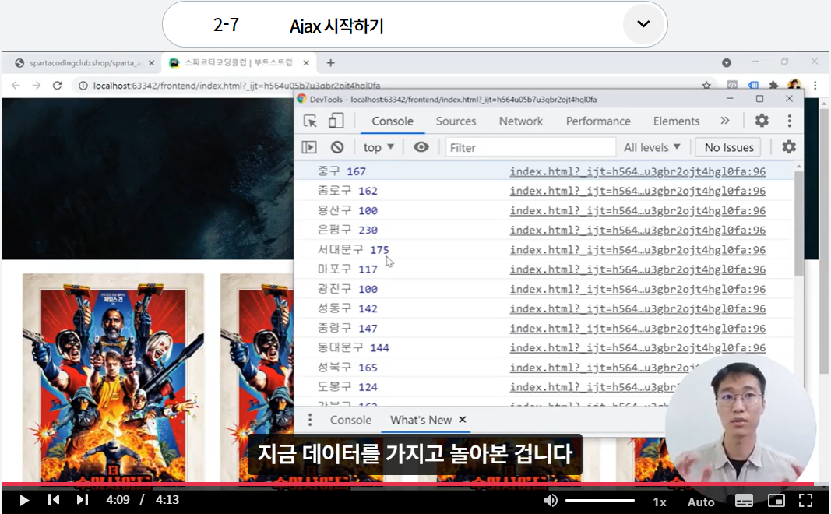This screenshot has height=514, width=831.
Task: Adjust the volume slider
Action: (x=600, y=500)
